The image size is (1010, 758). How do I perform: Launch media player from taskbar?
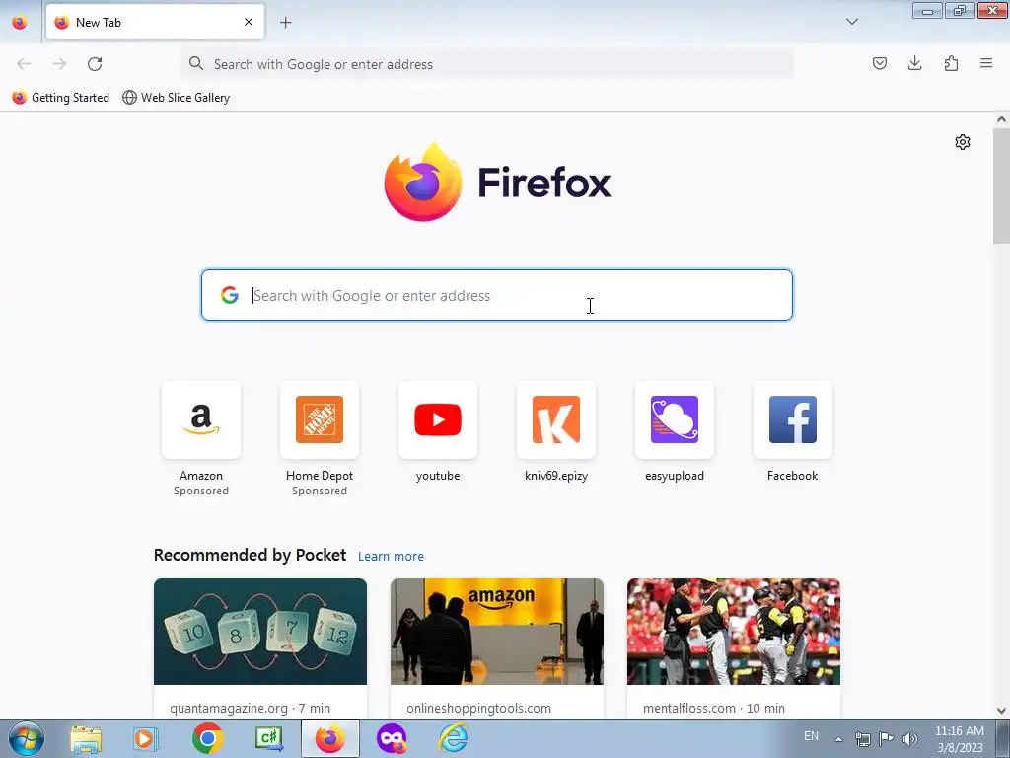pos(146,738)
